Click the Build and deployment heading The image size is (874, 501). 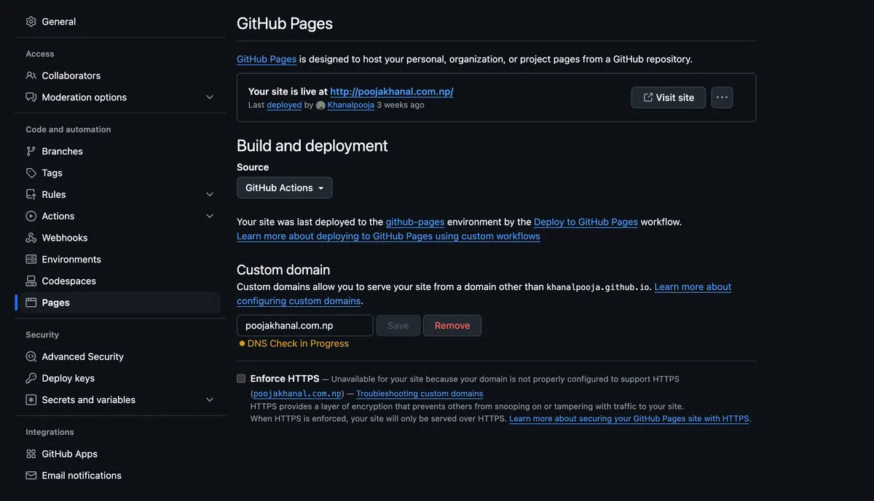point(312,145)
